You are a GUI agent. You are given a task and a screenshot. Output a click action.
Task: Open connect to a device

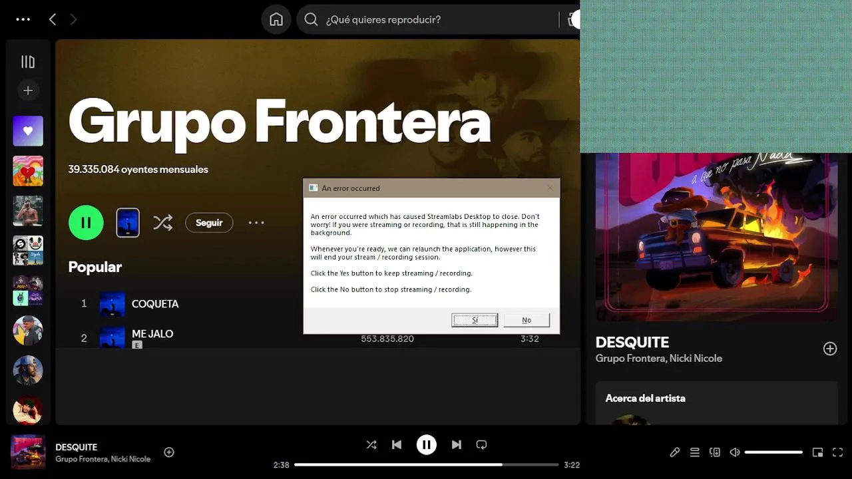pos(715,452)
